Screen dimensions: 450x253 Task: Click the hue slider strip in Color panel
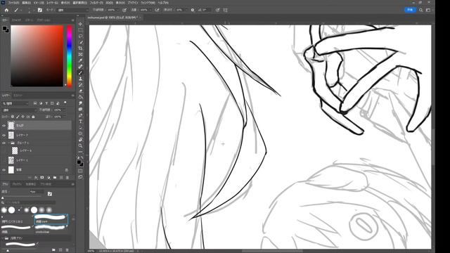pyautogui.click(x=70, y=56)
